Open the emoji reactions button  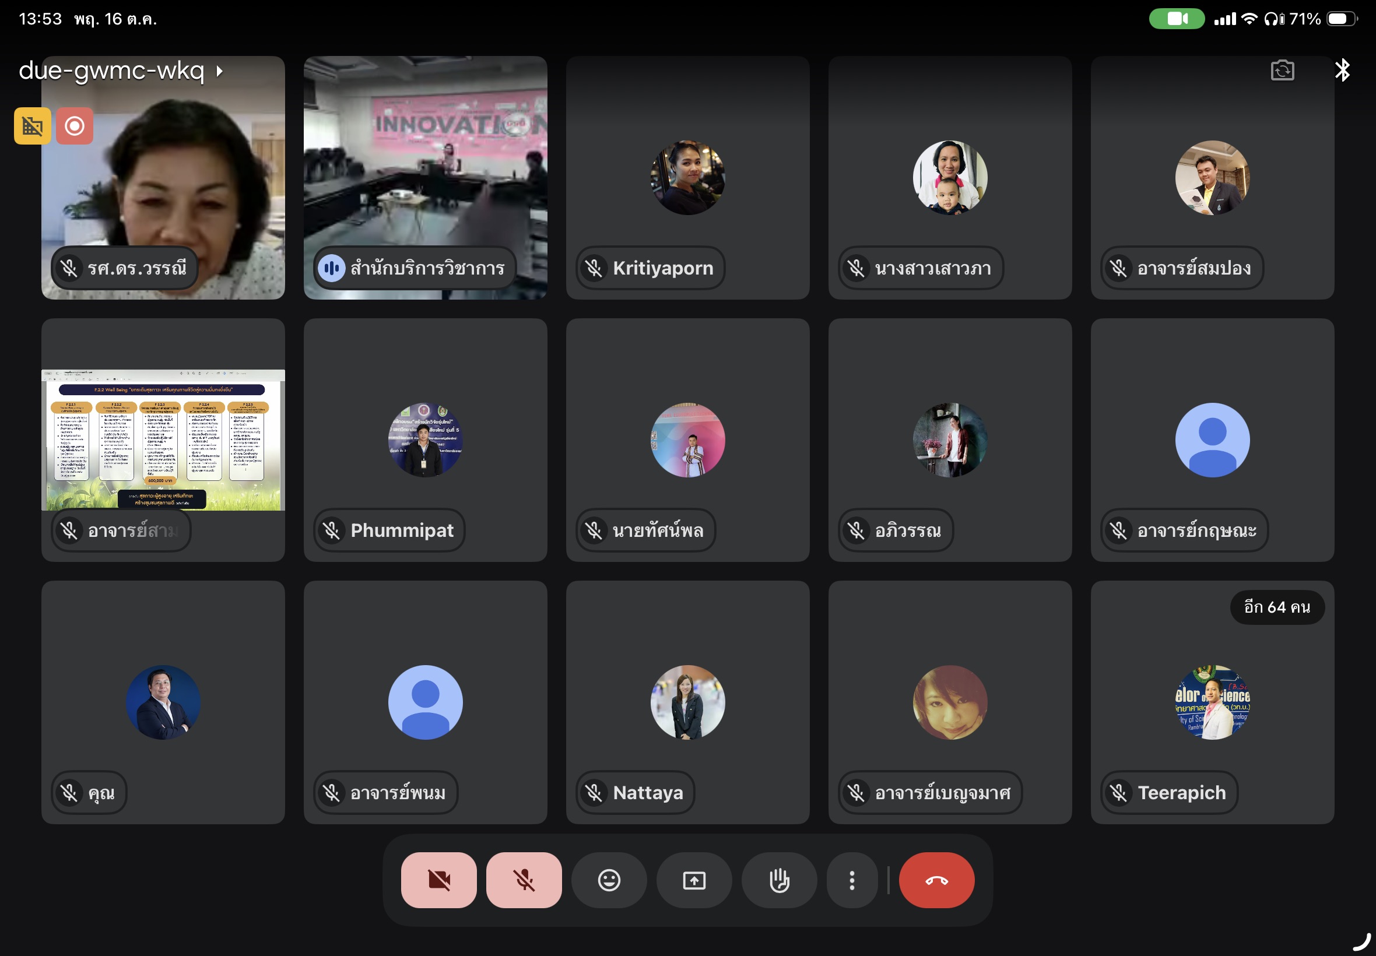pos(609,880)
